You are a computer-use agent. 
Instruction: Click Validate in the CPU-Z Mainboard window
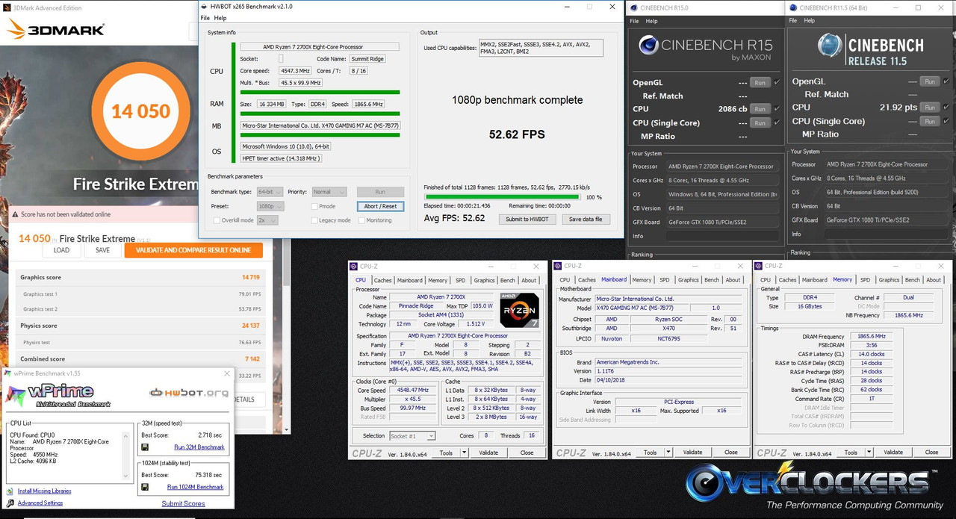pyautogui.click(x=692, y=453)
